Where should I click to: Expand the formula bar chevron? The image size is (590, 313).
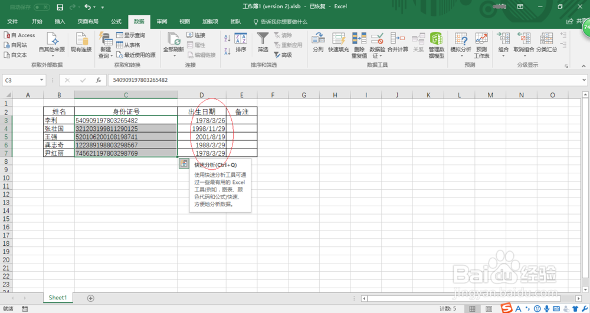(584, 80)
